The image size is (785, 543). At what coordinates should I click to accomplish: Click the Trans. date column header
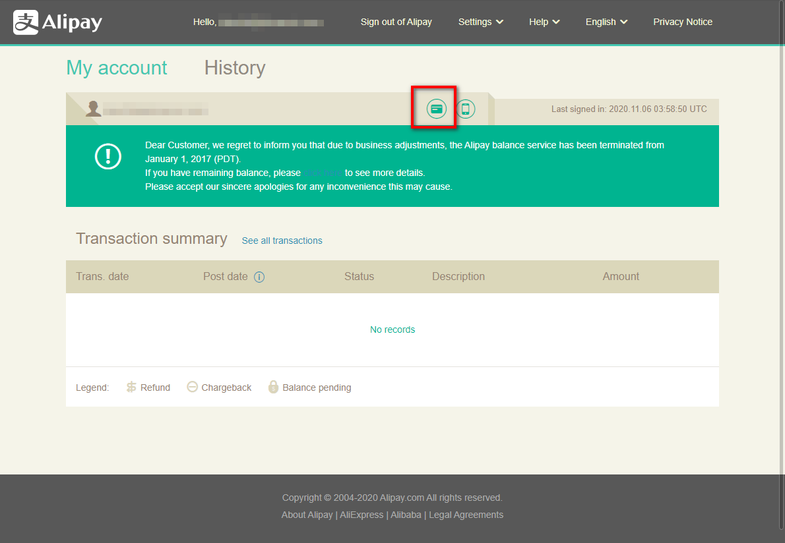click(x=102, y=277)
